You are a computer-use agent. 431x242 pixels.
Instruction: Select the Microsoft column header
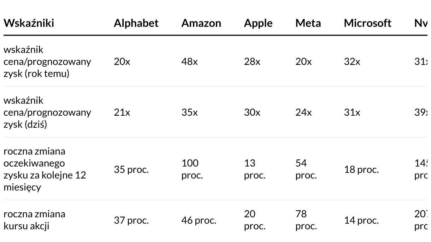[367, 23]
